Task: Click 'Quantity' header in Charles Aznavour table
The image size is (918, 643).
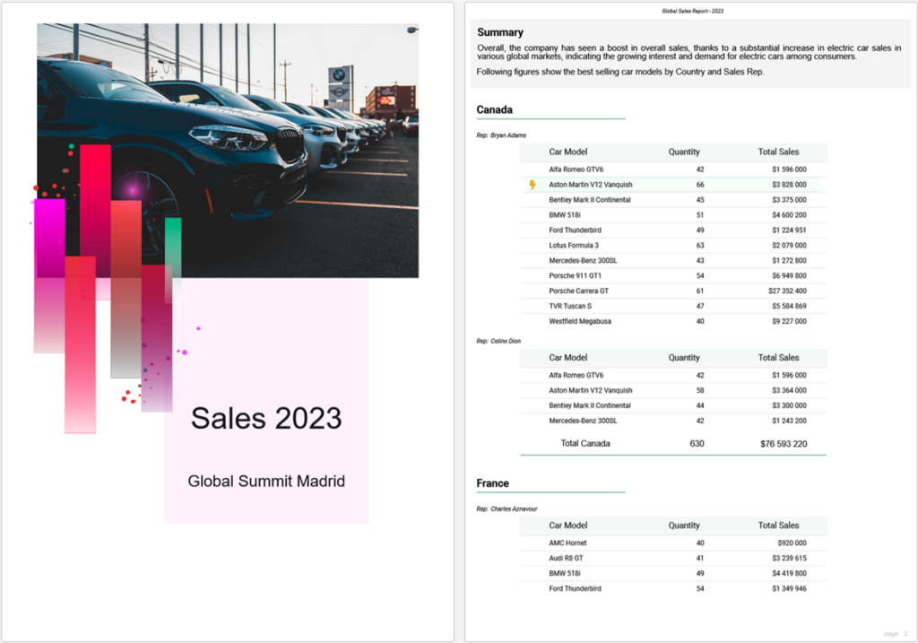Action: [684, 526]
